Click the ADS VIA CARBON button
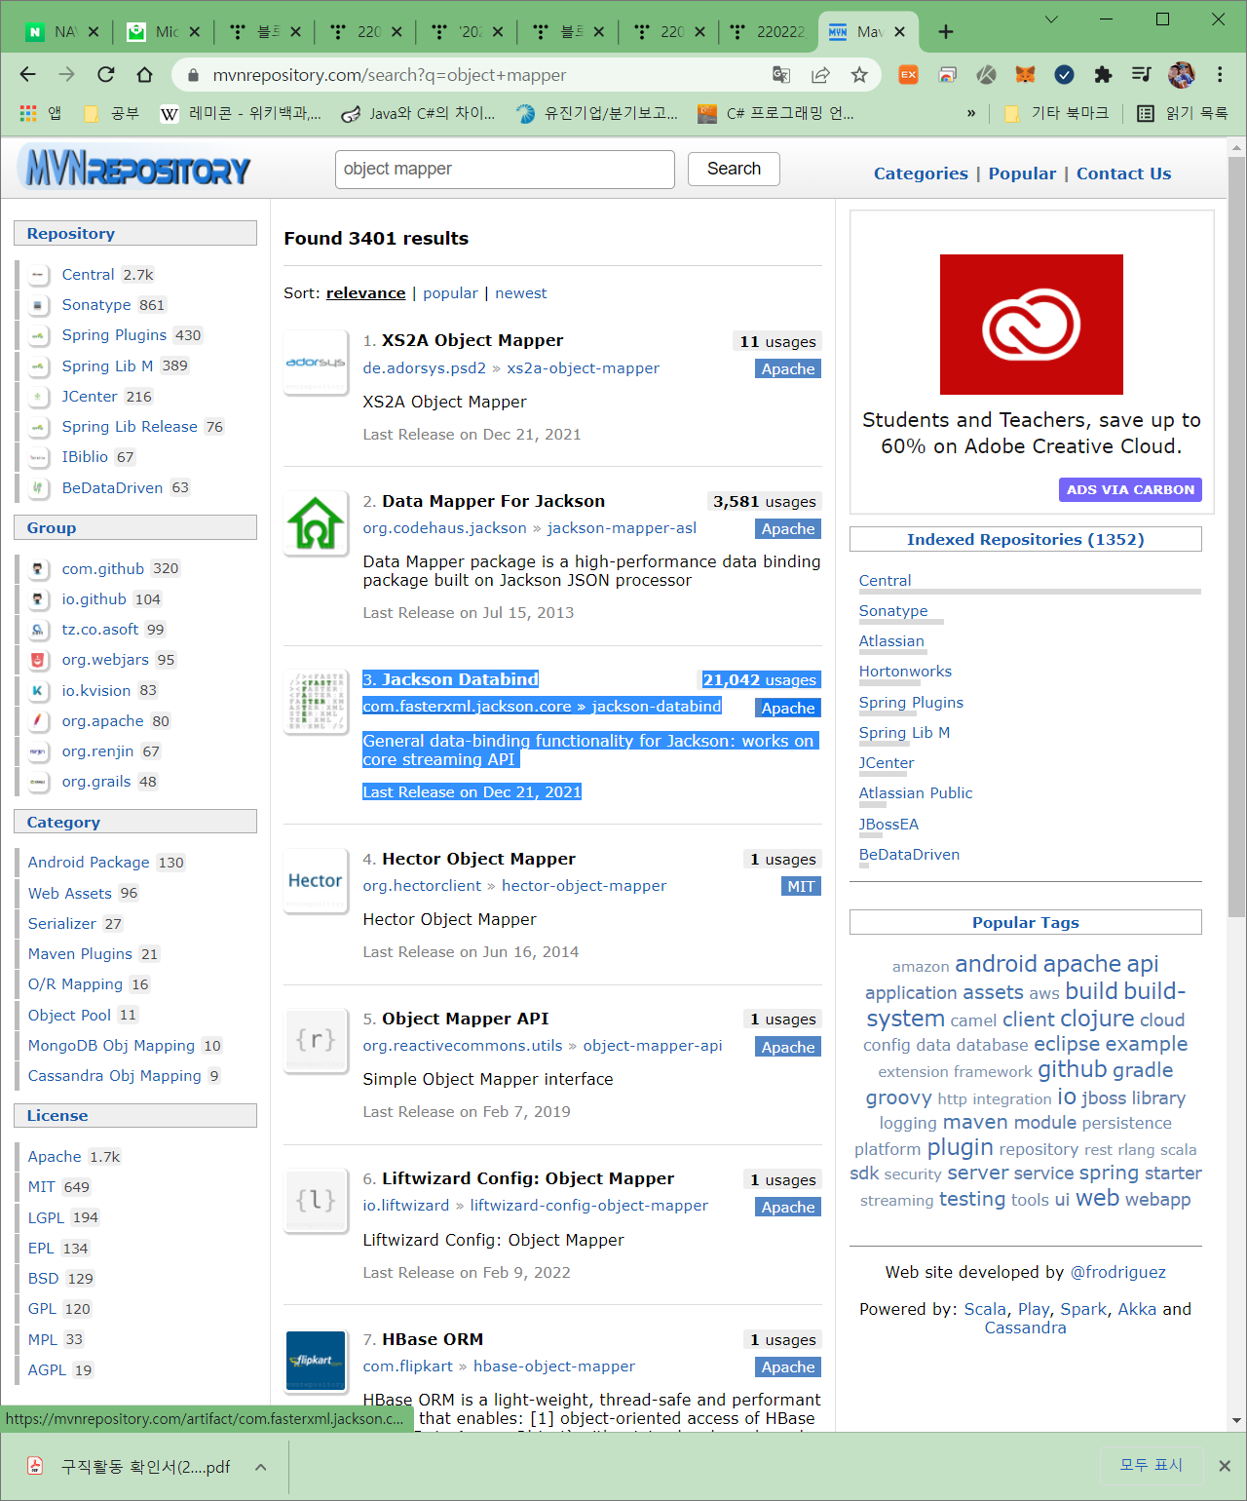The height and width of the screenshot is (1501, 1247). 1130,489
